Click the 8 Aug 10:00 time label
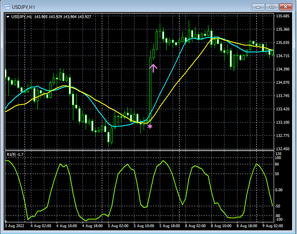This screenshot has height=234, width=297. point(221,226)
